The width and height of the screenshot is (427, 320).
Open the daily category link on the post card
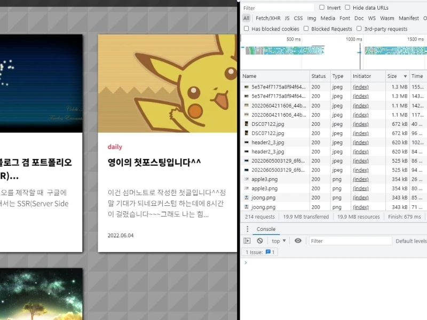point(115,147)
